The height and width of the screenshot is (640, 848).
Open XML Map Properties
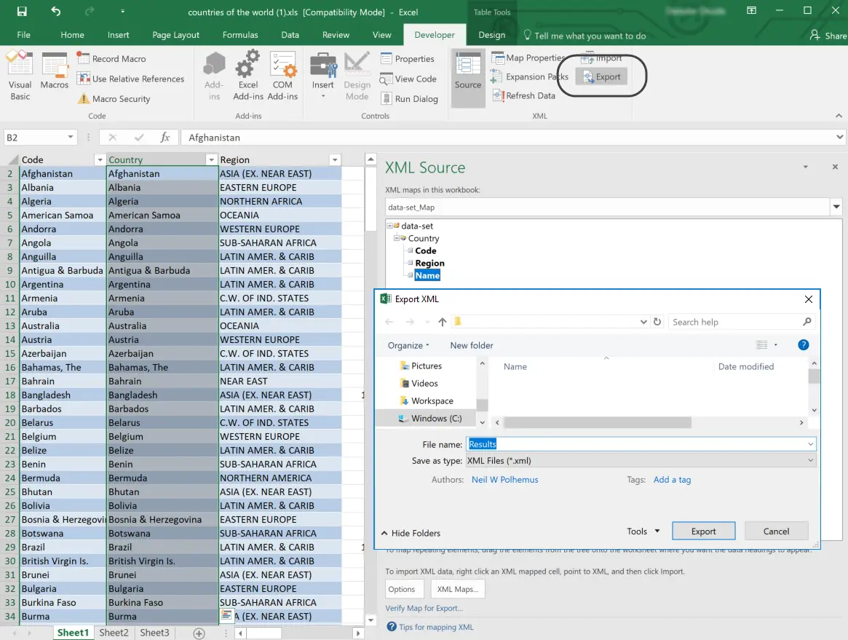click(528, 58)
